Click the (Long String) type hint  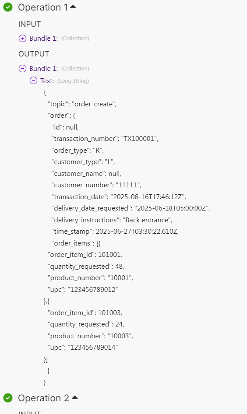tap(73, 81)
